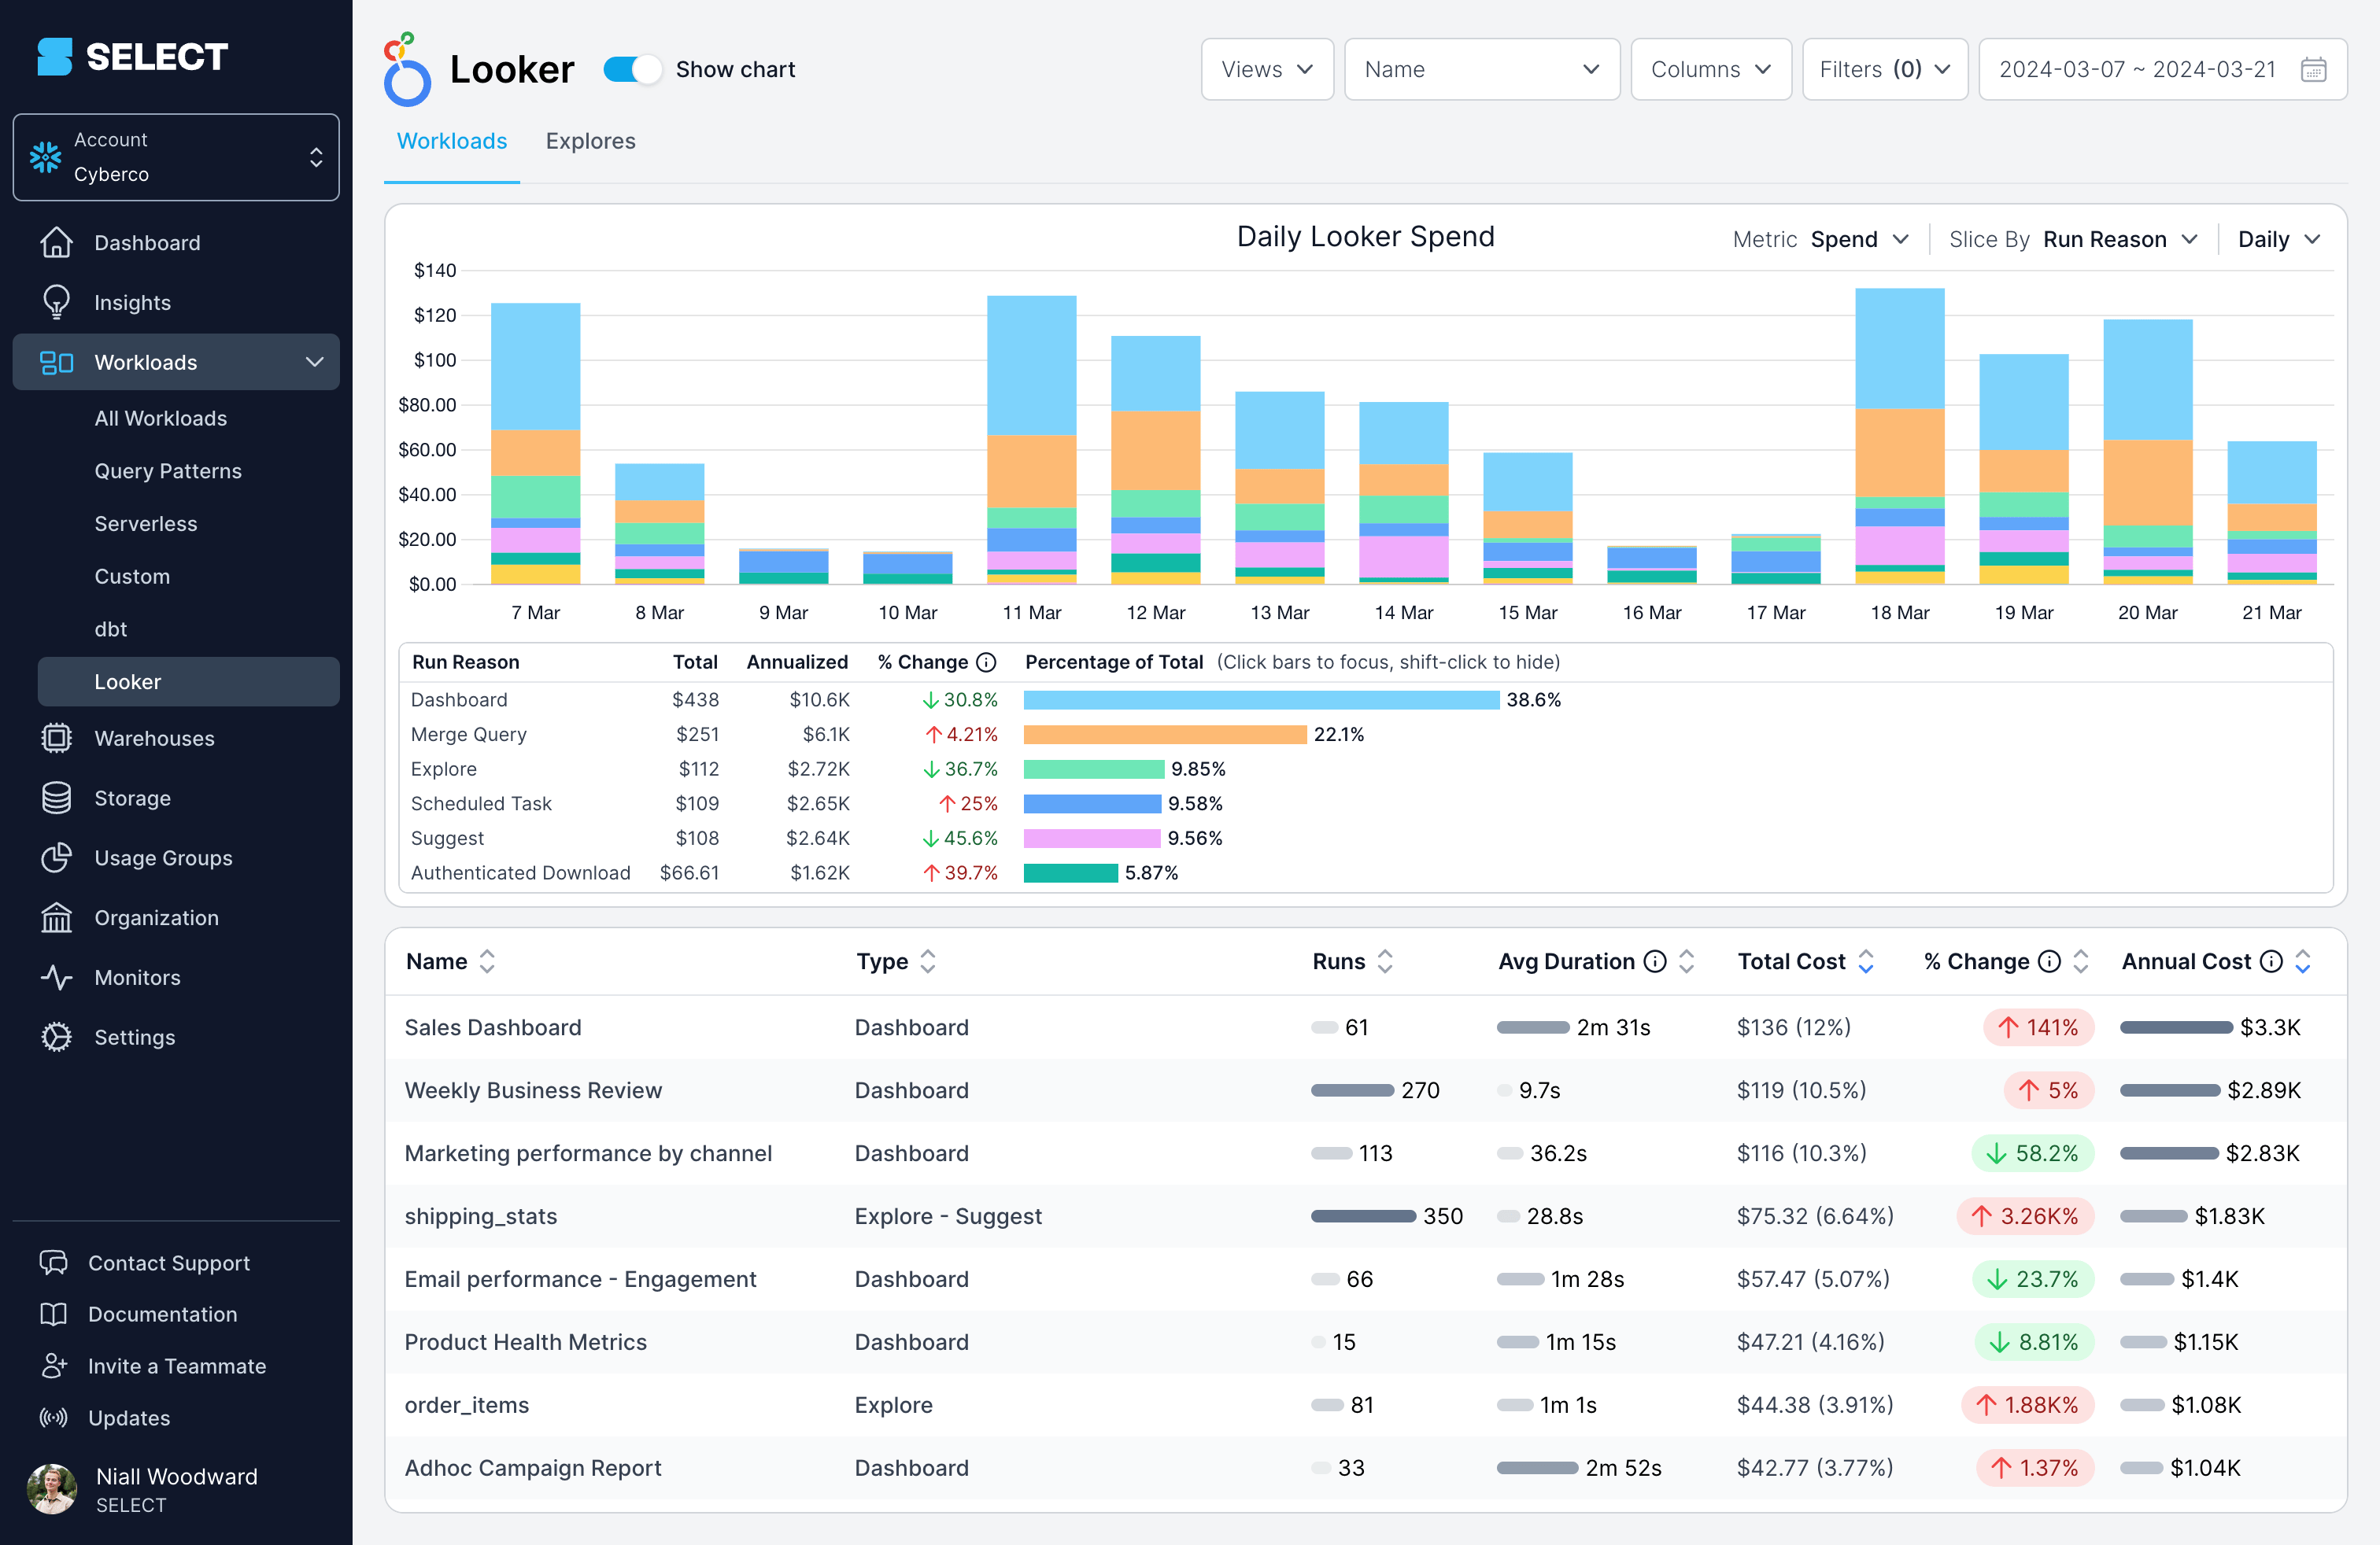Open dbt in sidebar
Image resolution: width=2380 pixels, height=1545 pixels.
click(111, 629)
